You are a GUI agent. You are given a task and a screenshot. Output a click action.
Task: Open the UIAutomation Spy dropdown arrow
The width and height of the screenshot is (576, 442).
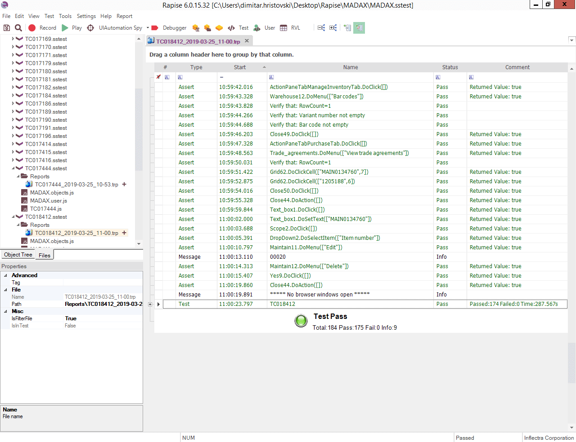pos(148,28)
